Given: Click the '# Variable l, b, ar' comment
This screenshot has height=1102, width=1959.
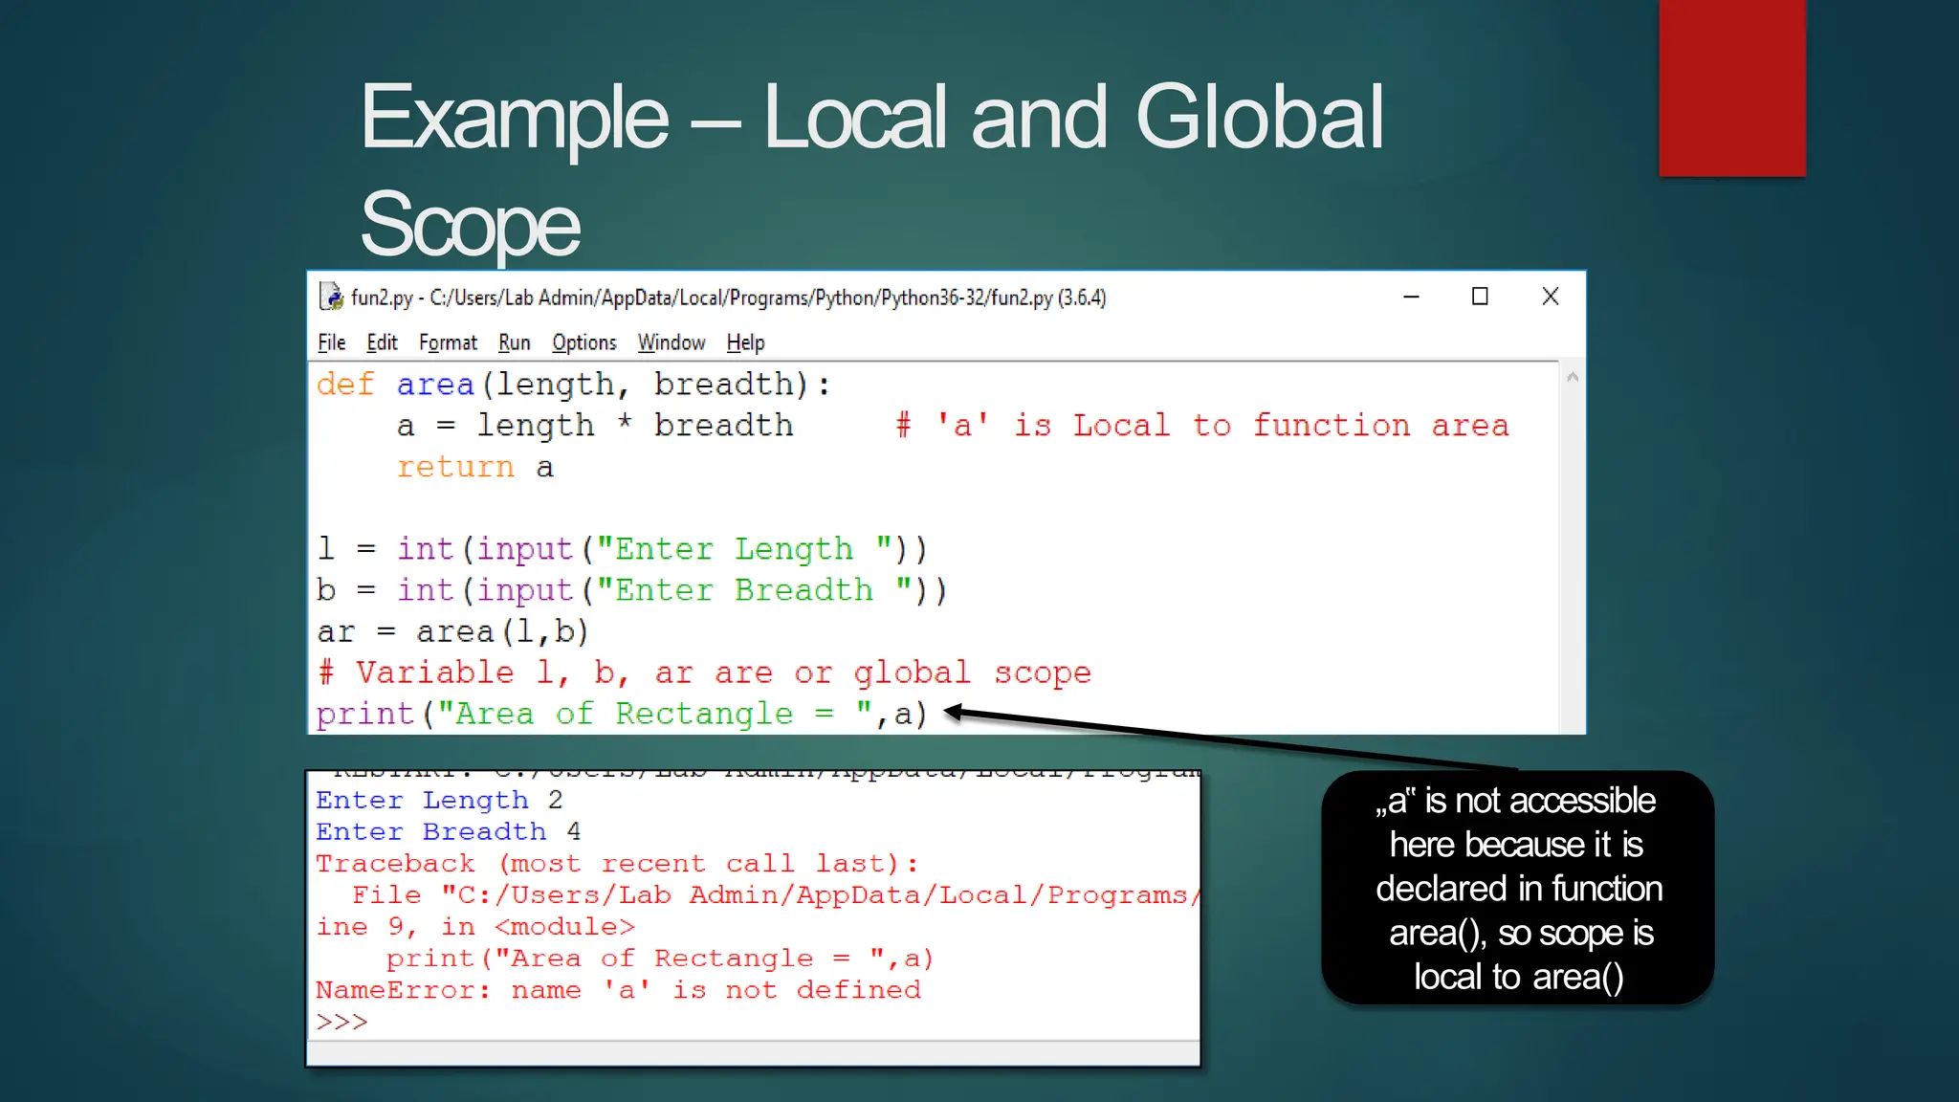Looking at the screenshot, I should [704, 672].
